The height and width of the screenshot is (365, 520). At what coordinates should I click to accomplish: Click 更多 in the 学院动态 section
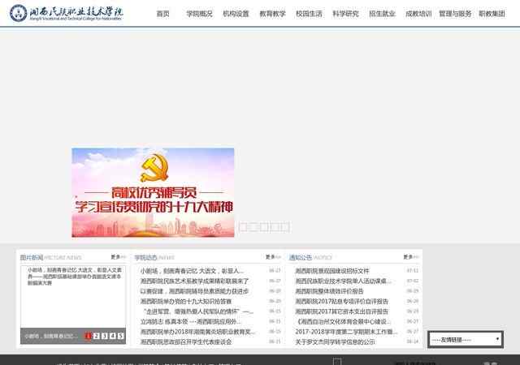(x=273, y=256)
